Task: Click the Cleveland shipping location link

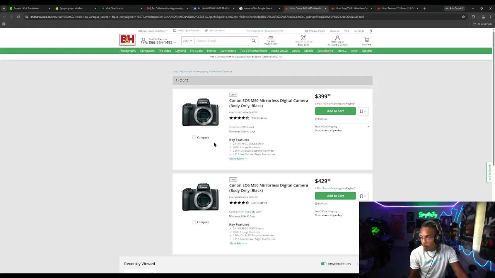Action: coord(240,57)
